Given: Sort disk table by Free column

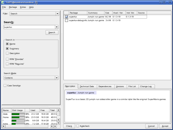Looking at the screenshot, I should coord(44,111).
